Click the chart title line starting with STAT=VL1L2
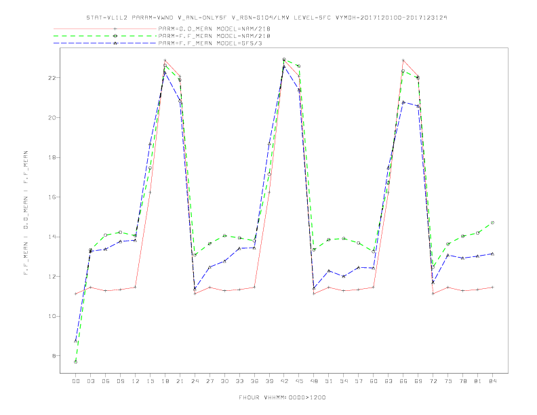This screenshot has width=537, height=415. click(266, 18)
